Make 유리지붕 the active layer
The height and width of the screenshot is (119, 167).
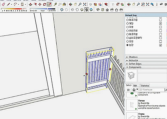pyautogui.click(x=127, y=31)
